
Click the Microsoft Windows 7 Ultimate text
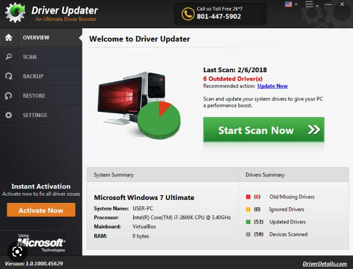[x=144, y=198]
